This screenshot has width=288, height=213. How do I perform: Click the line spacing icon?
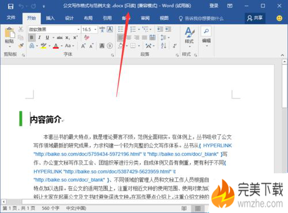tap(164, 37)
